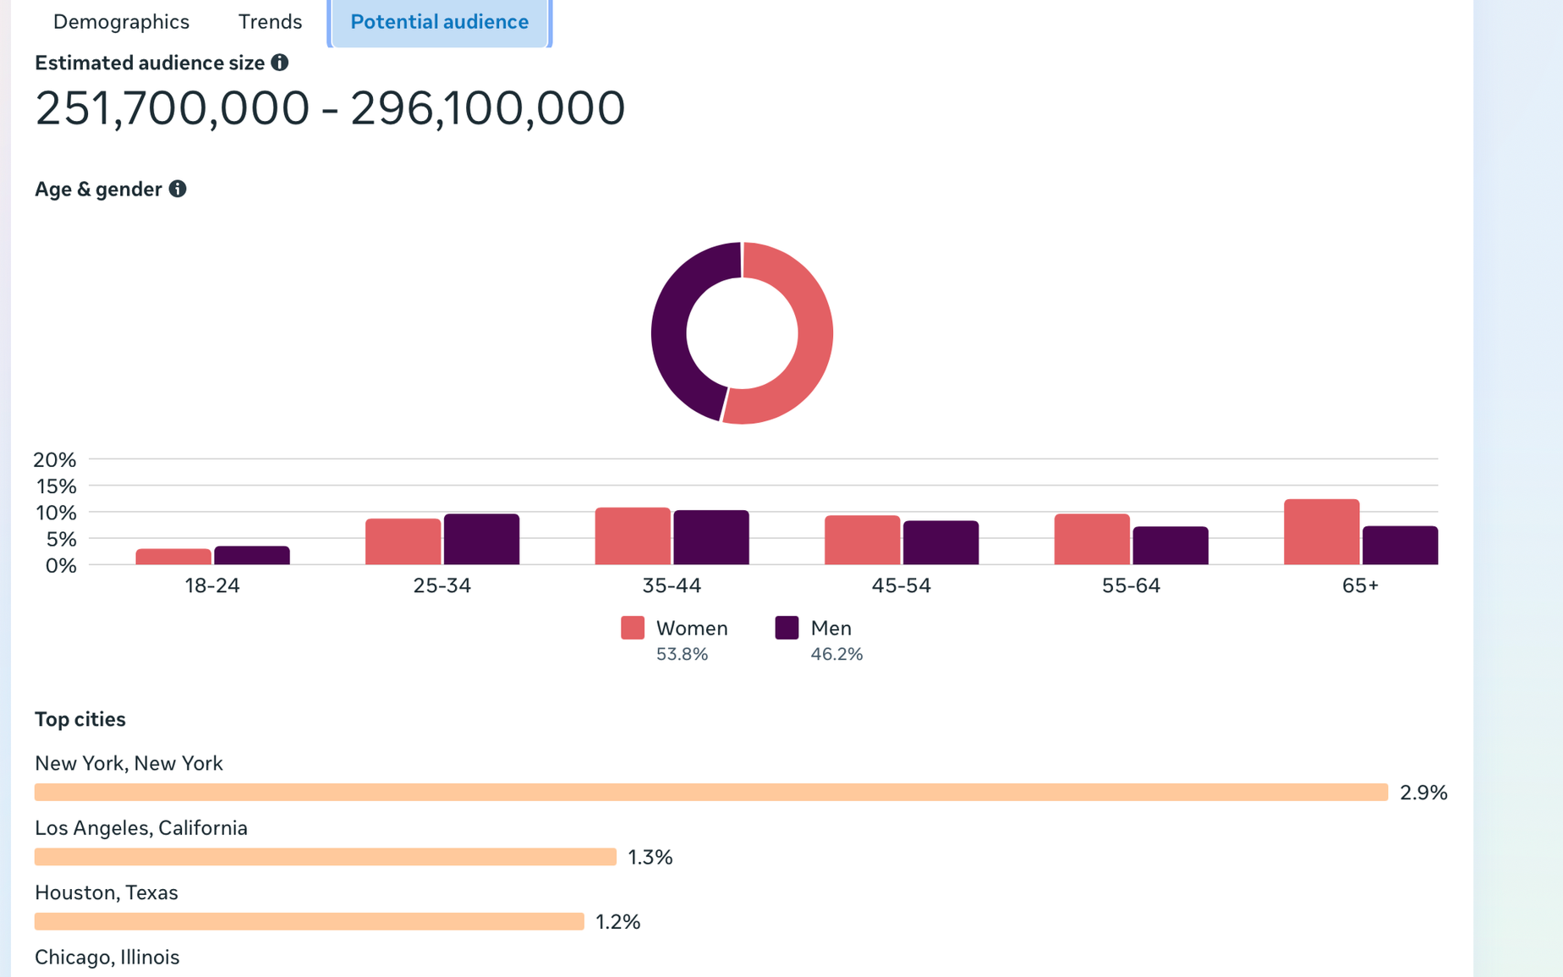
Task: Switch to the Demographics tab
Action: [x=121, y=22]
